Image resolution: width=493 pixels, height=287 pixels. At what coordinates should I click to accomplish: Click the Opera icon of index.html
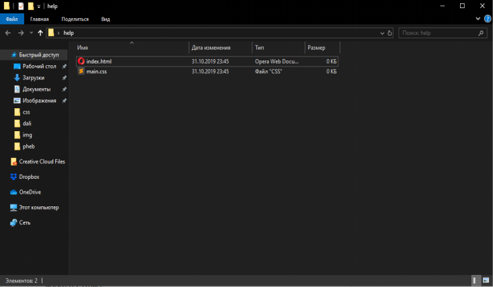coord(81,61)
